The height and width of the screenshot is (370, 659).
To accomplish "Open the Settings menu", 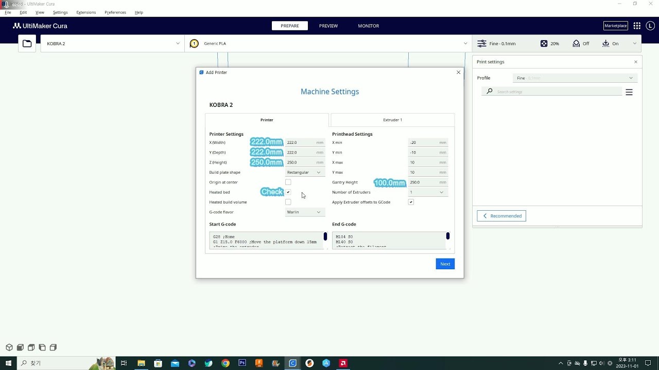I will [x=60, y=12].
